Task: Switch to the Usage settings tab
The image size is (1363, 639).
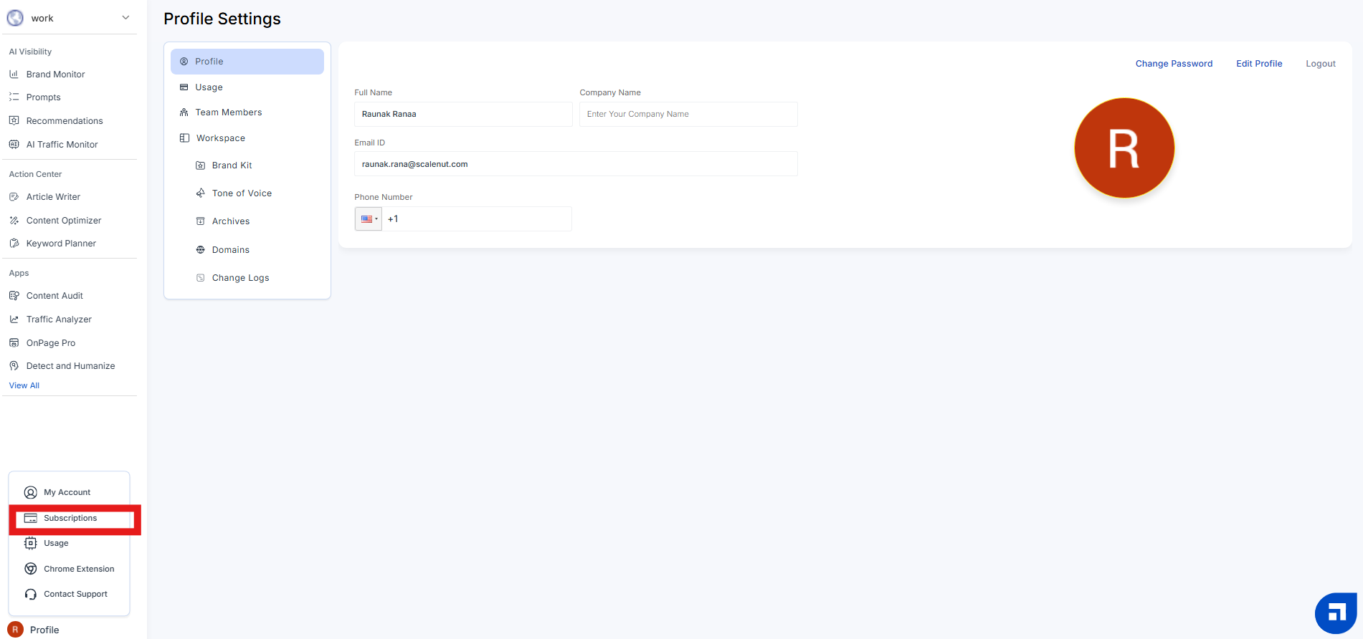Action: pos(209,87)
